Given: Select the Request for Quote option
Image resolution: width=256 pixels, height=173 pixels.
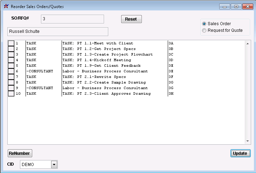Looking at the screenshot, I should click(205, 30).
